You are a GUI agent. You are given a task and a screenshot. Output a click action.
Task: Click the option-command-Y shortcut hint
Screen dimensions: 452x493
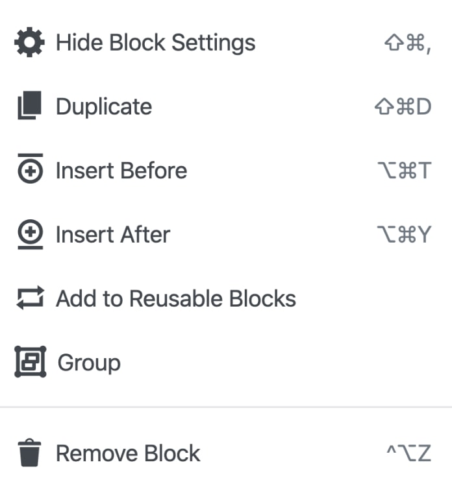404,234
